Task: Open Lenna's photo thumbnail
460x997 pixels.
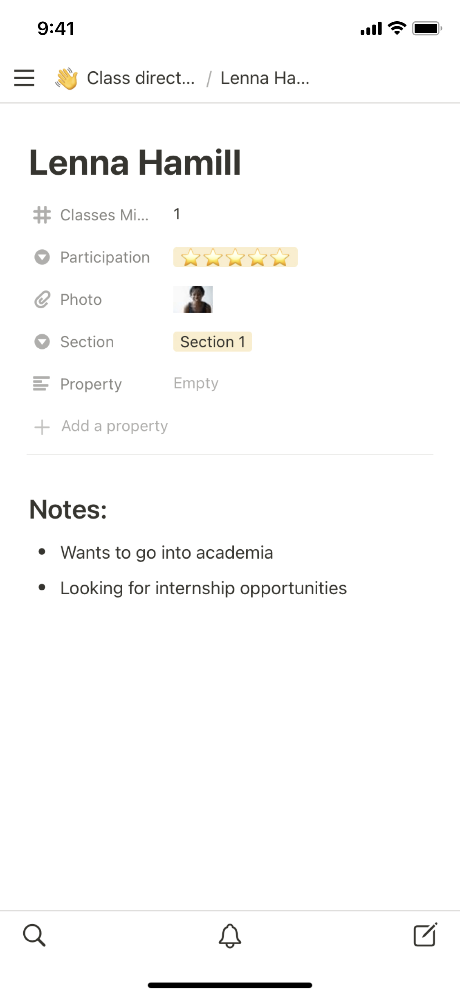Action: [x=193, y=299]
